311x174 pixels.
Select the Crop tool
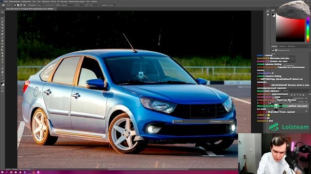(2, 25)
